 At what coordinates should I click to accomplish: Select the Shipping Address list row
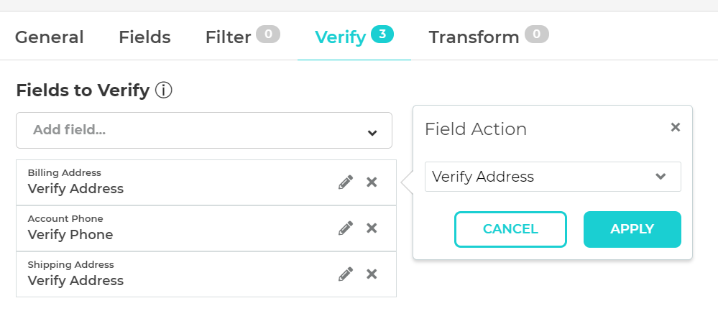(172, 274)
